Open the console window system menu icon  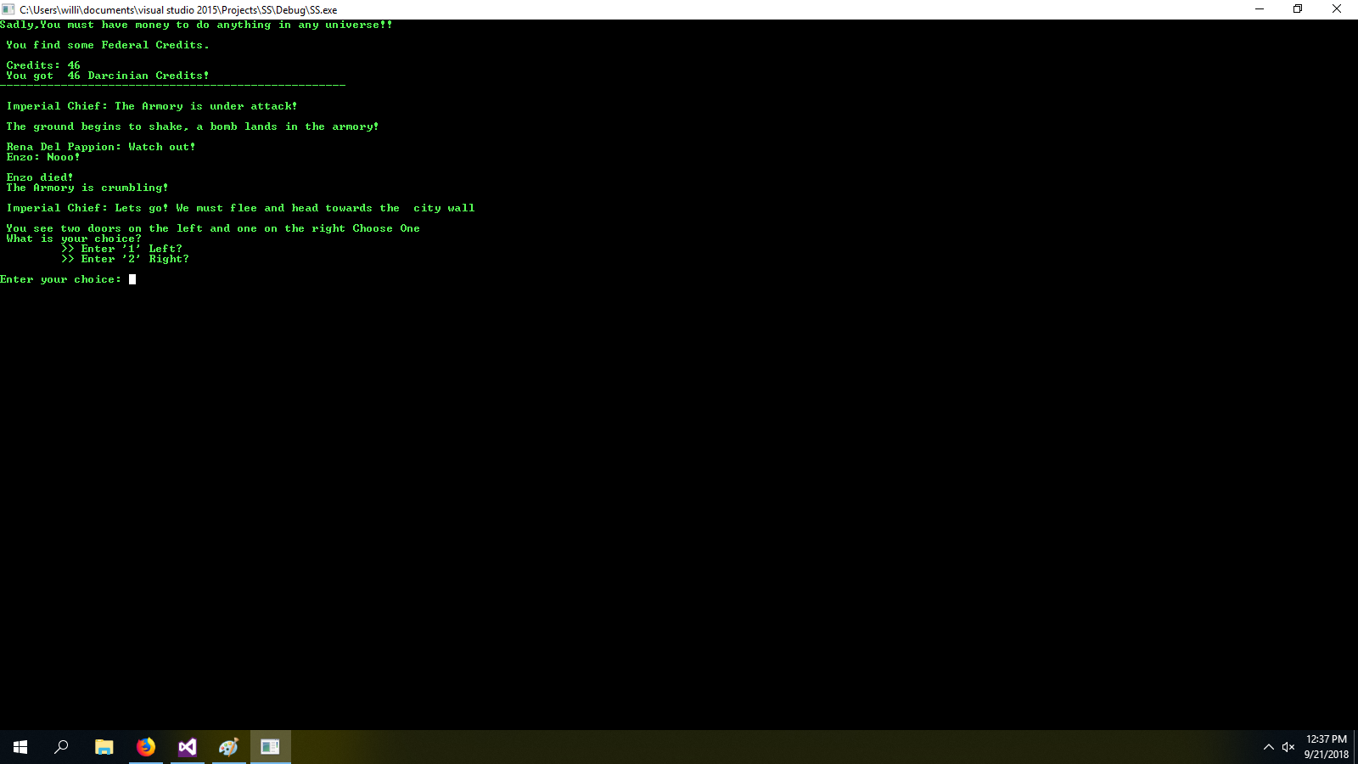tap(8, 9)
